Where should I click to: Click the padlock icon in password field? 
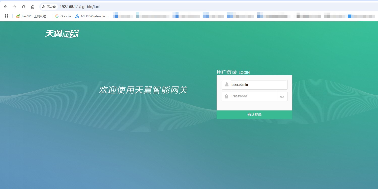tap(226, 96)
